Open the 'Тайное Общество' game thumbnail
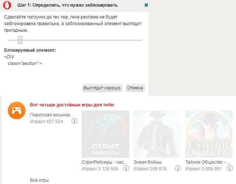 [209, 134]
